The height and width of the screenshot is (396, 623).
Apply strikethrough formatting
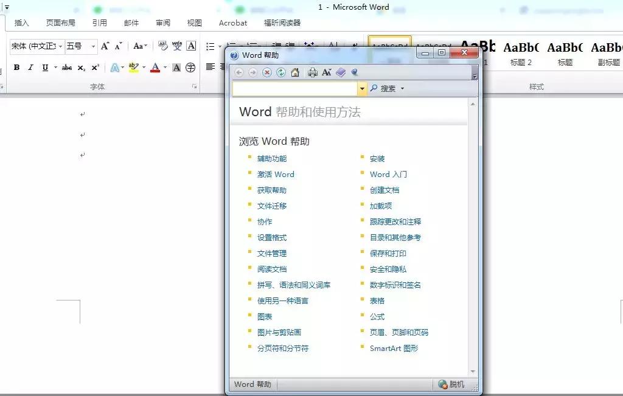pyautogui.click(x=67, y=68)
